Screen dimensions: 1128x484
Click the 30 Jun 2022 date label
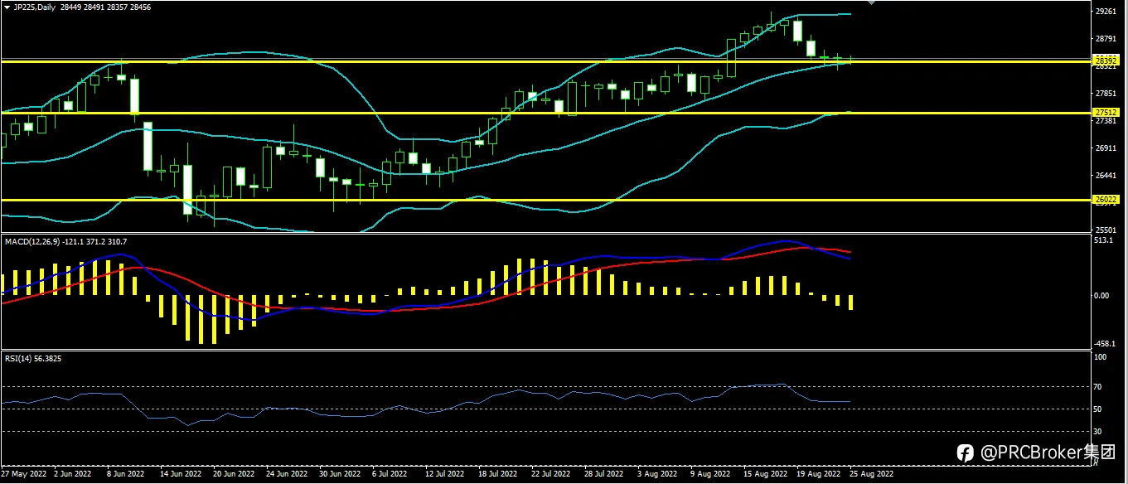(x=341, y=475)
